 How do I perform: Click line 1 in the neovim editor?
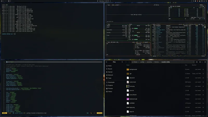pos(54,62)
